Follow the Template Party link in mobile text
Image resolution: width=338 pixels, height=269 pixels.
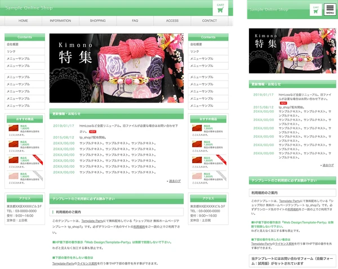[290, 201]
